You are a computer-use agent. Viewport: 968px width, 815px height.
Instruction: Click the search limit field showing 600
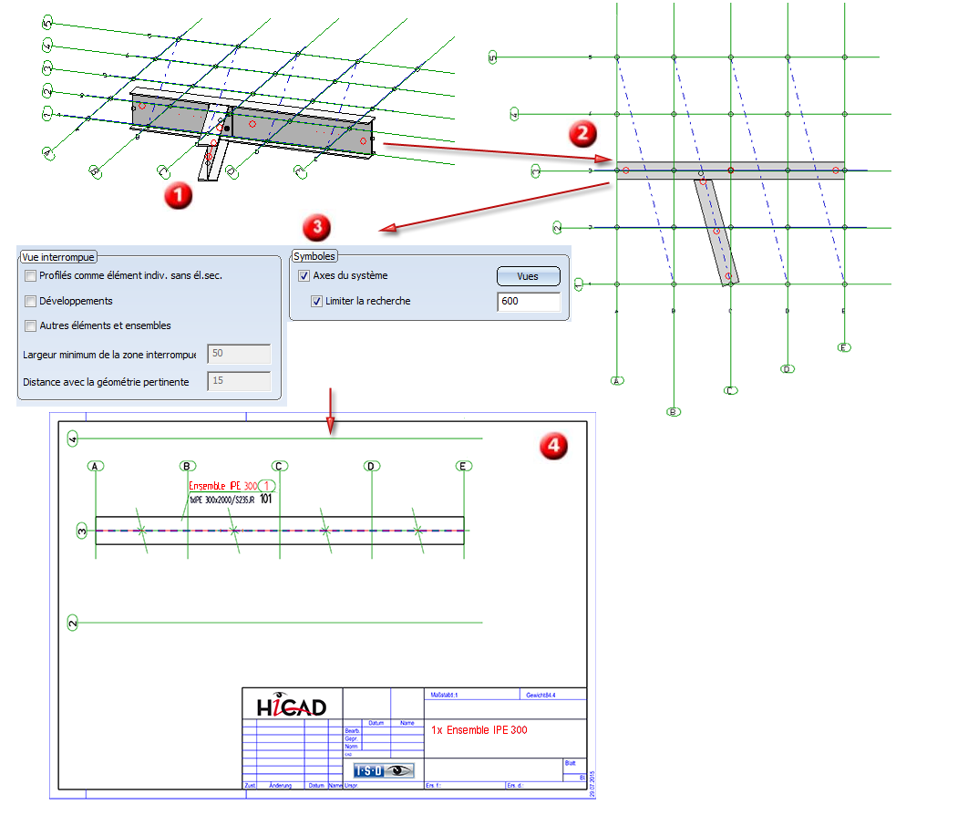pos(528,302)
